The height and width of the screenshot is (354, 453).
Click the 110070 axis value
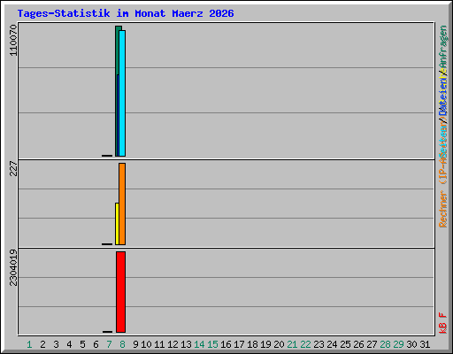point(13,40)
